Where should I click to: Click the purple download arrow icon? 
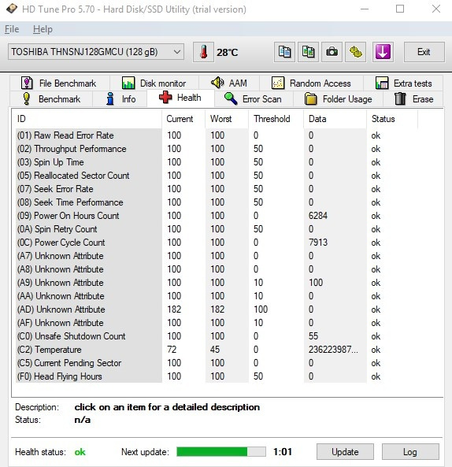tap(383, 52)
